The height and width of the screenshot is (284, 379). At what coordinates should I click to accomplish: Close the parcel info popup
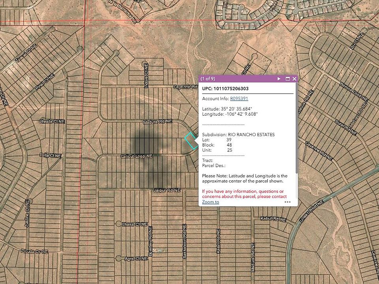[x=295, y=79]
